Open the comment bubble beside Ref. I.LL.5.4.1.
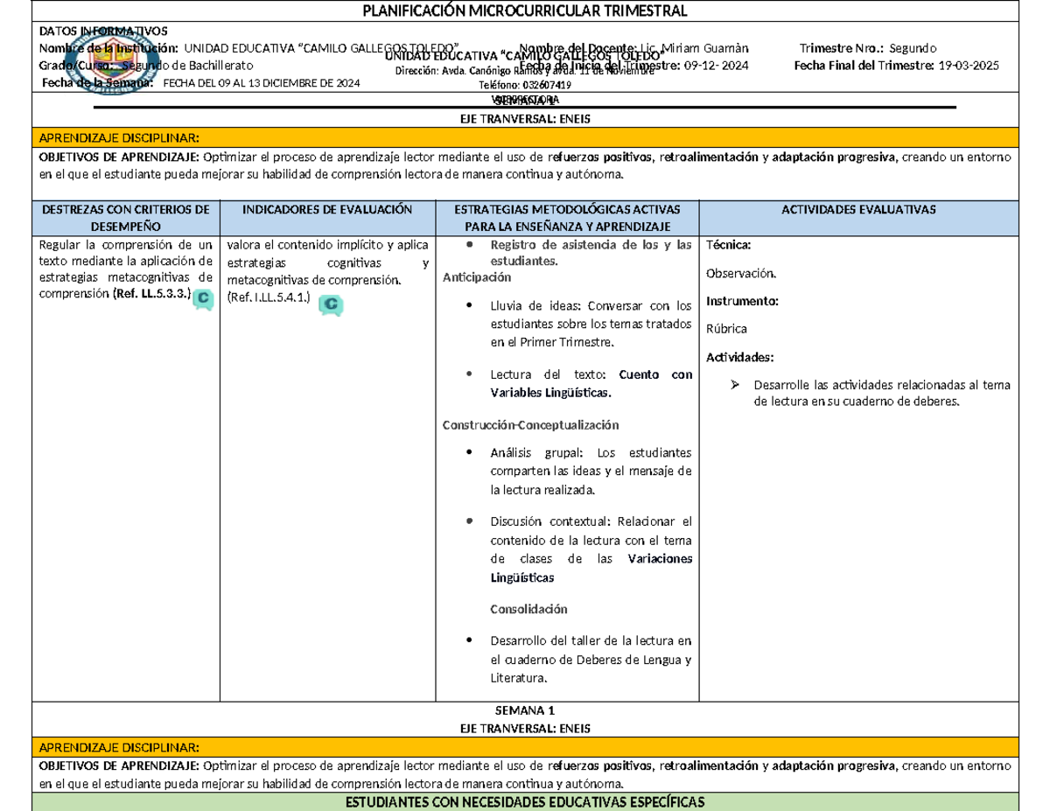The image size is (1050, 811). (x=332, y=305)
